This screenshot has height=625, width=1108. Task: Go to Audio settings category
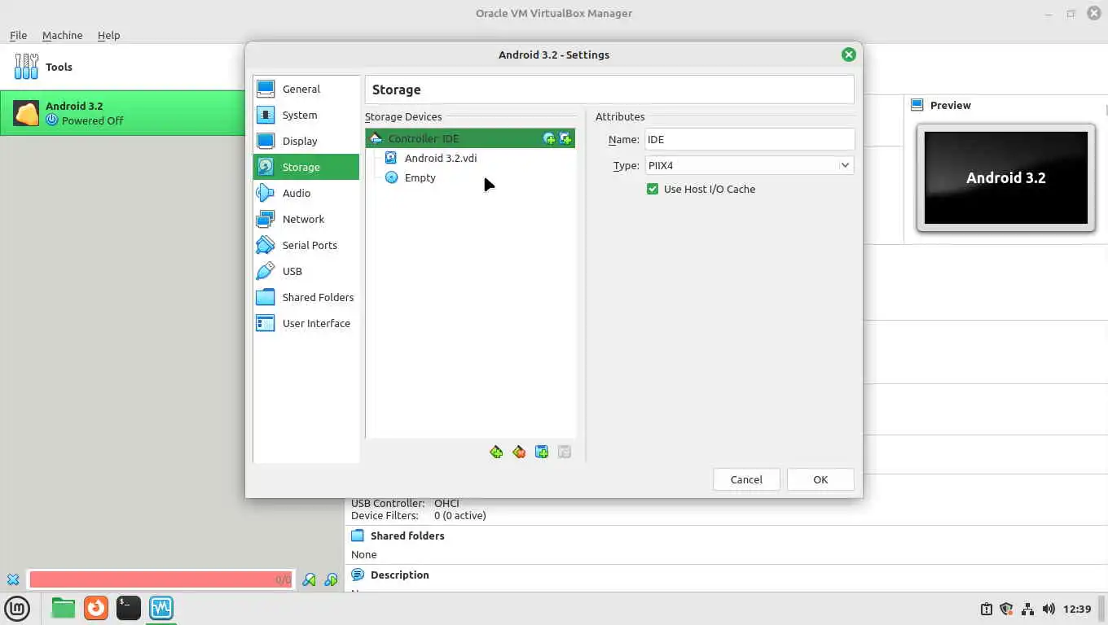point(306,193)
